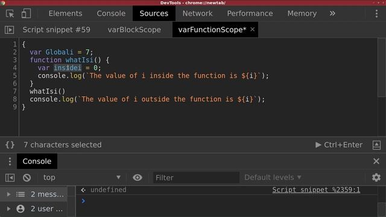Pretty print the code with braces icon
The width and height of the screenshot is (386, 217).
point(10,145)
